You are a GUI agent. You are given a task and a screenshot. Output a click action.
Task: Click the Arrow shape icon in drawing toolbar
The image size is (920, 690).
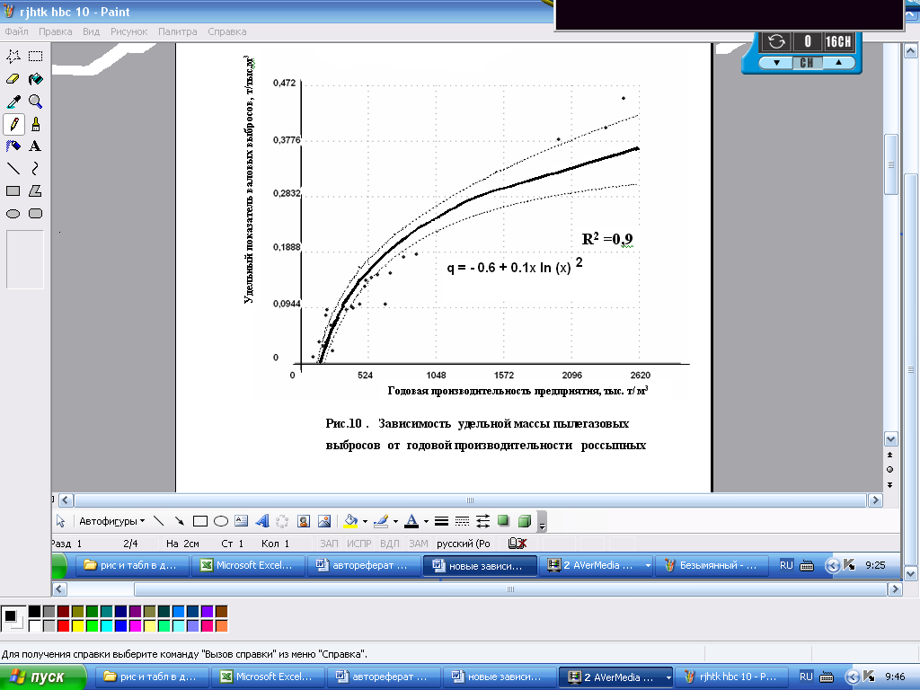coord(180,521)
